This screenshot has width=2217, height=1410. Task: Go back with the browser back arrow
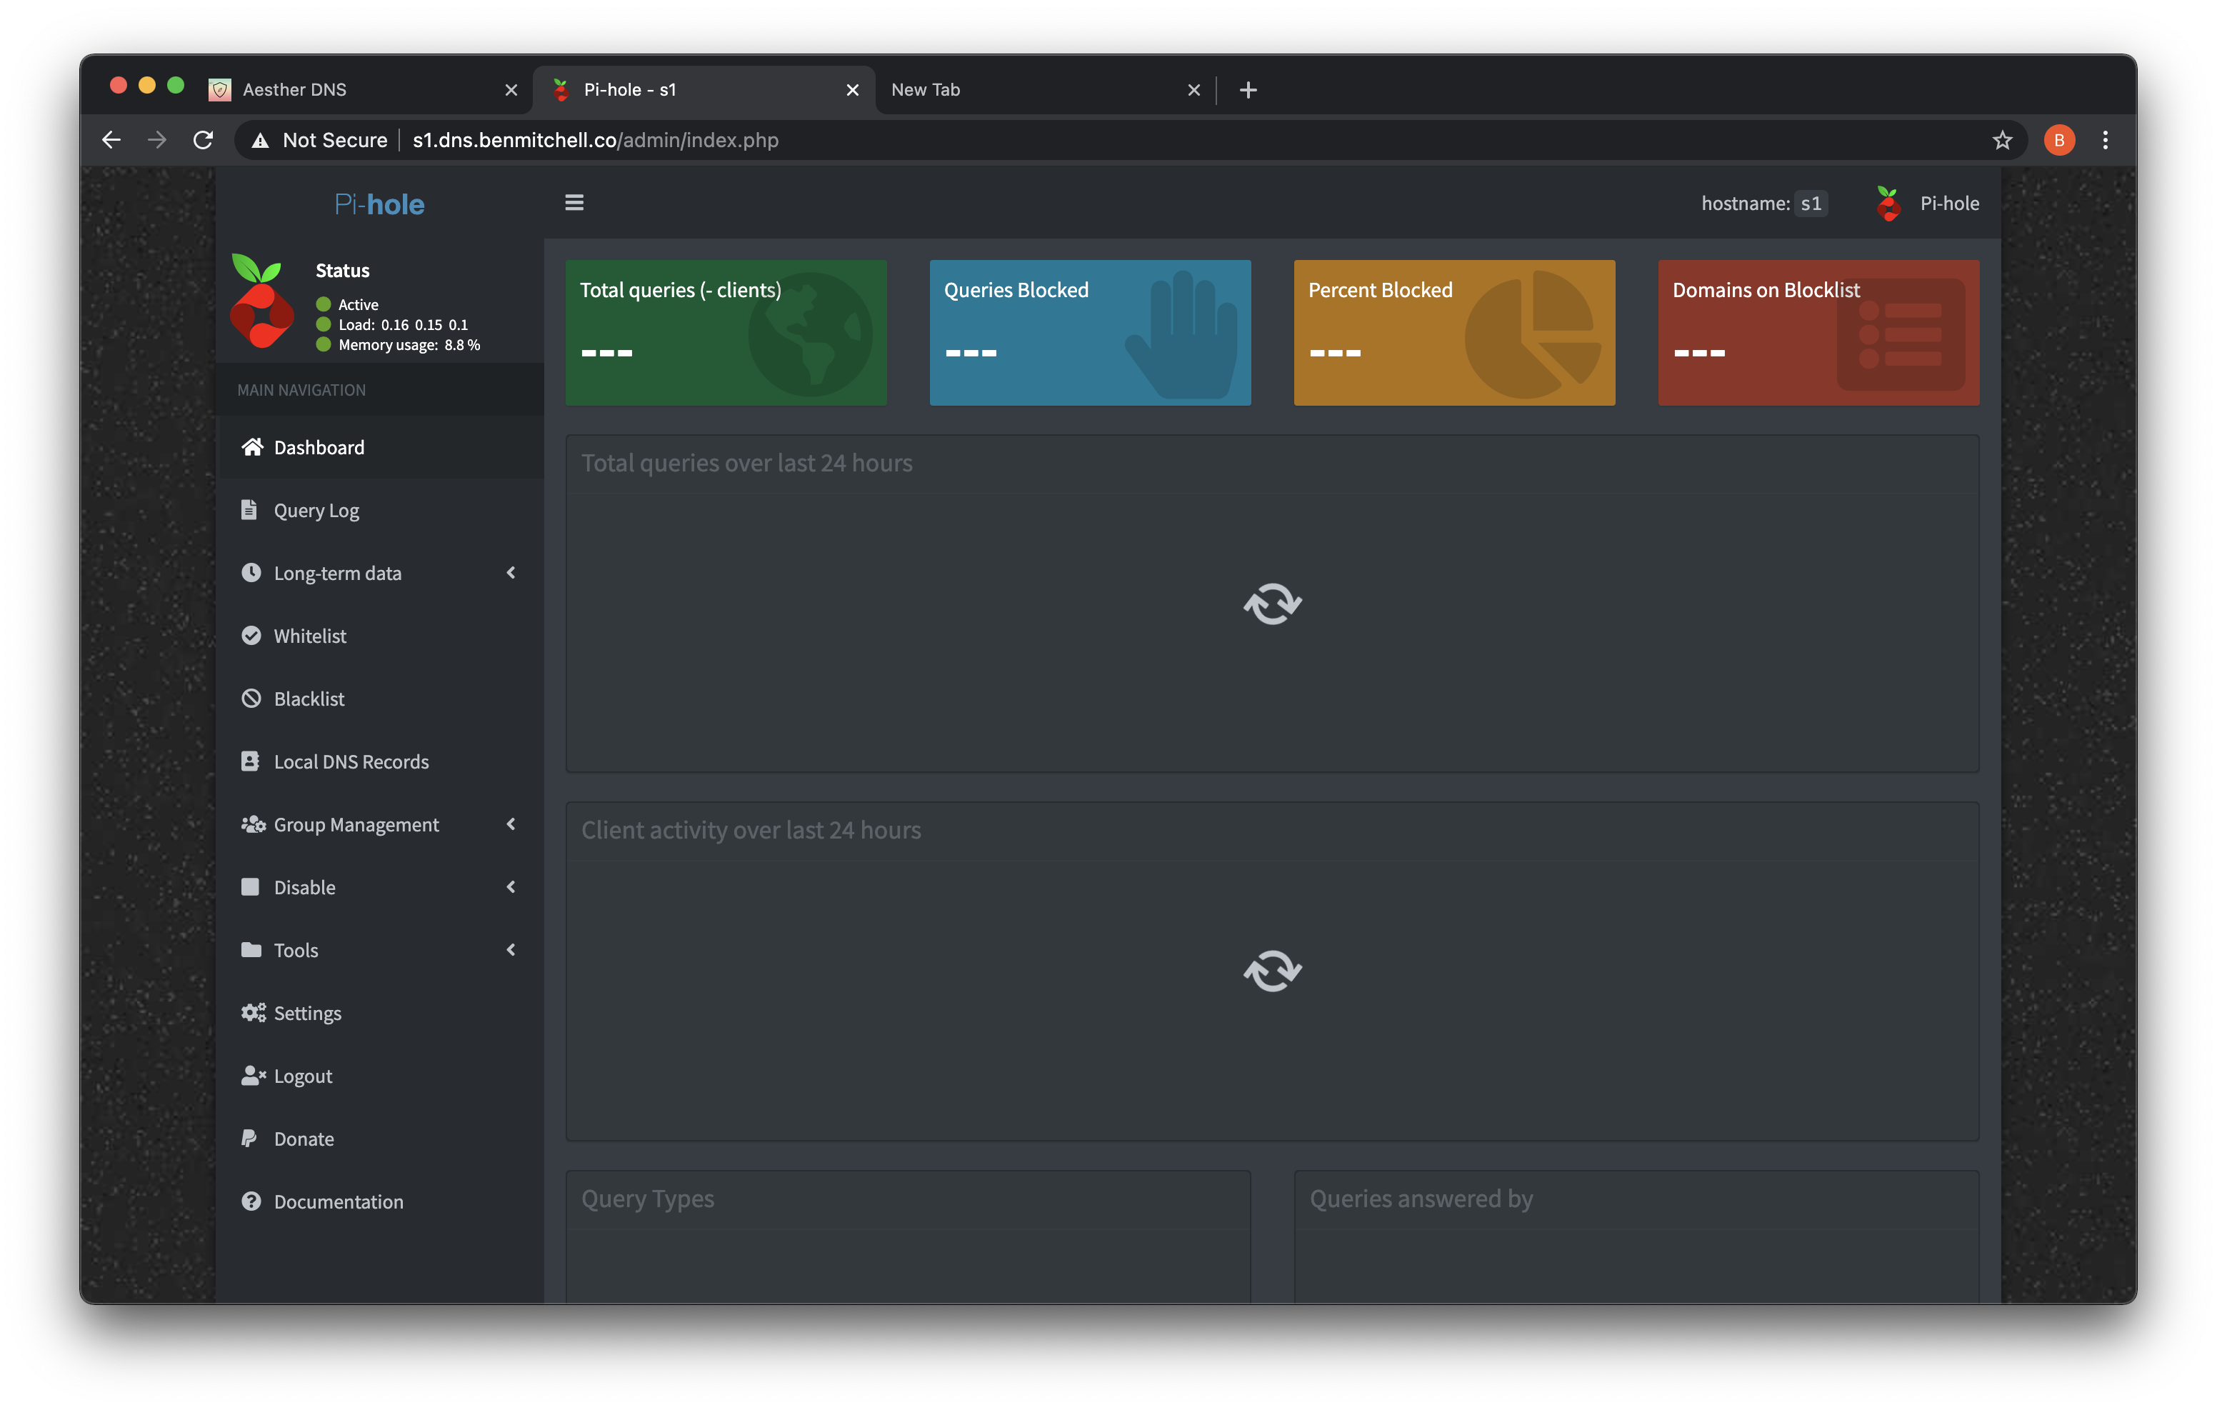[x=111, y=140]
